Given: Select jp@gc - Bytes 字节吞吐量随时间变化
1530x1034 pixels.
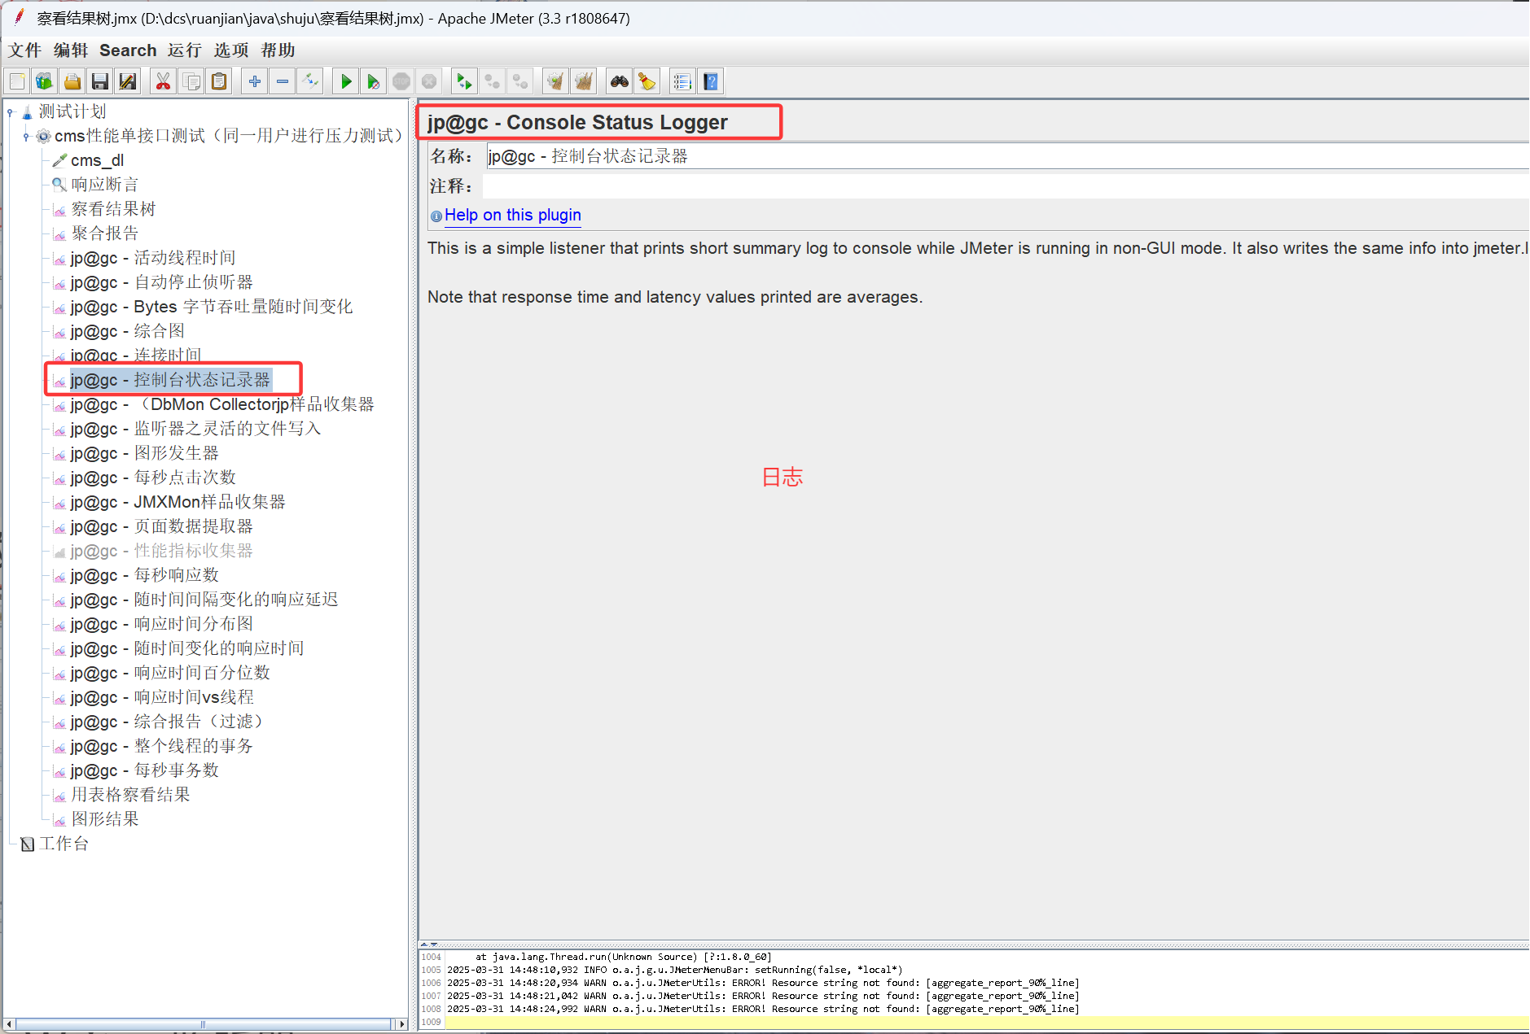Looking at the screenshot, I should point(212,307).
